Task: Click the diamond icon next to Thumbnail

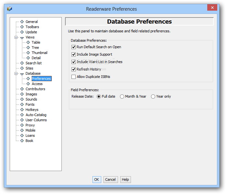Action: point(28,53)
